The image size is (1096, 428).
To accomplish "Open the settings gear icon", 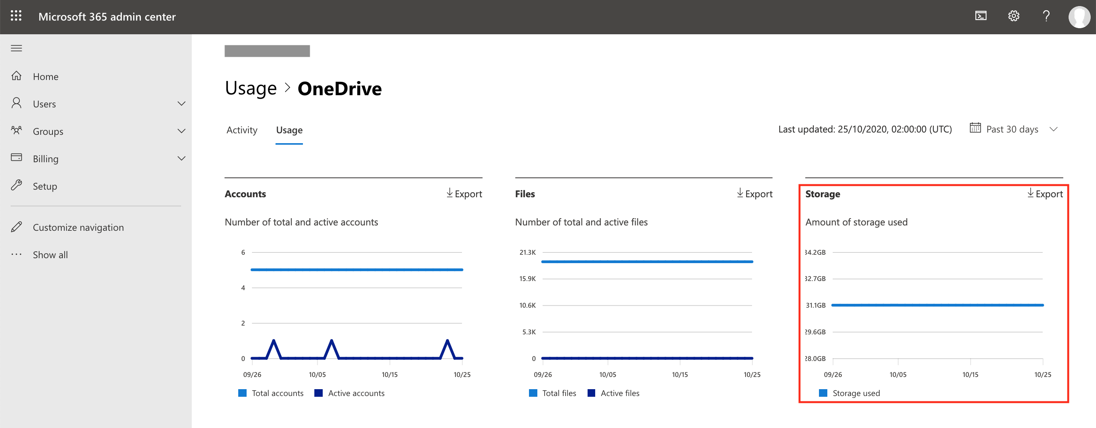I will [1013, 16].
